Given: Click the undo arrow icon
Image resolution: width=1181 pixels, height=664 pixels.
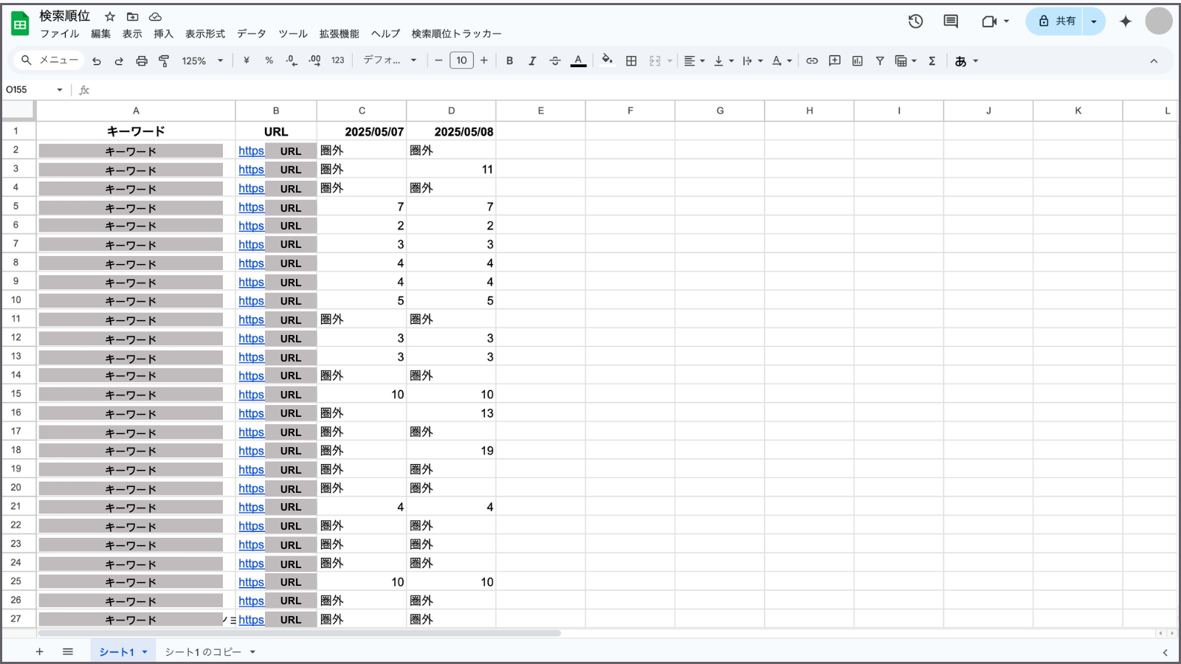Looking at the screenshot, I should [x=97, y=61].
